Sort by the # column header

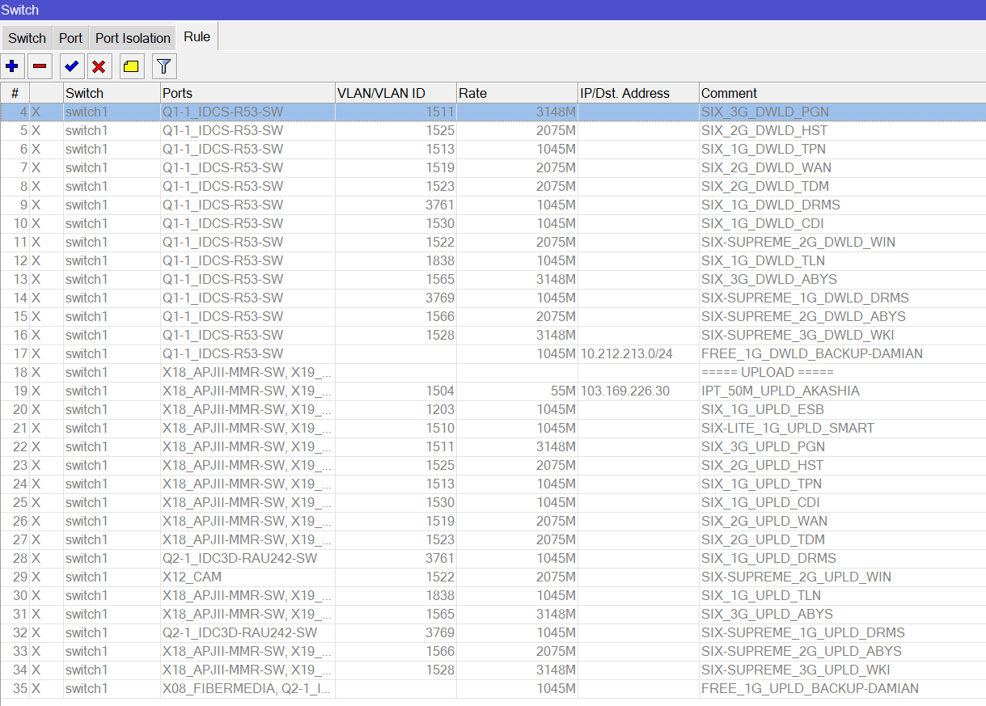(x=15, y=93)
